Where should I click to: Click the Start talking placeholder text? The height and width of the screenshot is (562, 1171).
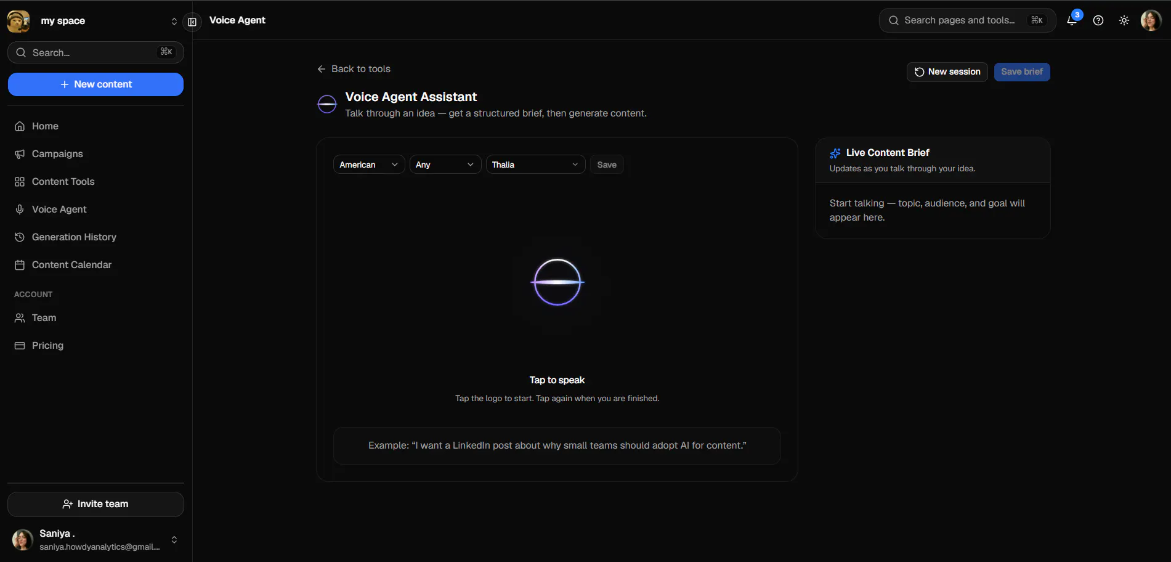point(927,210)
